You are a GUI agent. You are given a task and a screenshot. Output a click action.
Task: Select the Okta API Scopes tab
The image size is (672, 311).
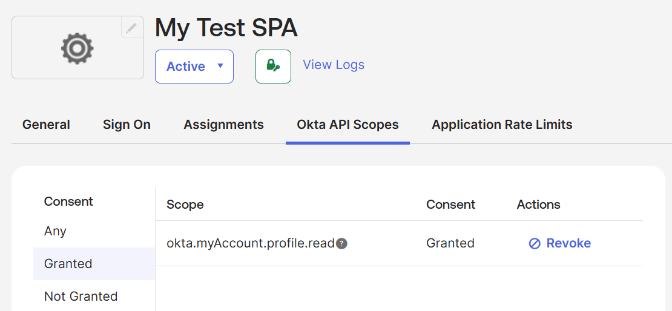coord(348,125)
